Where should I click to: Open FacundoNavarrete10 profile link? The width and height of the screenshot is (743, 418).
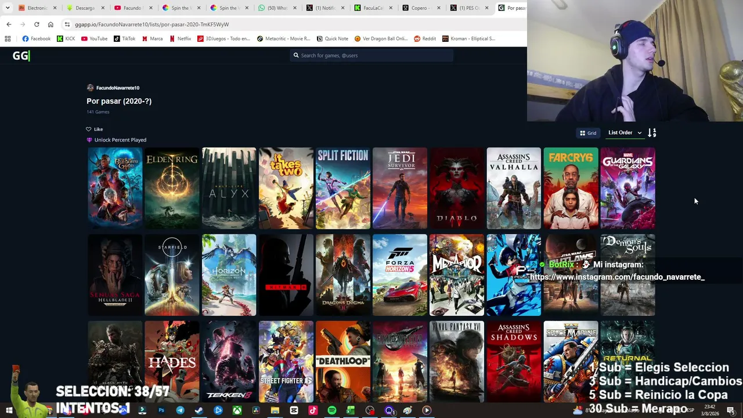pos(118,88)
